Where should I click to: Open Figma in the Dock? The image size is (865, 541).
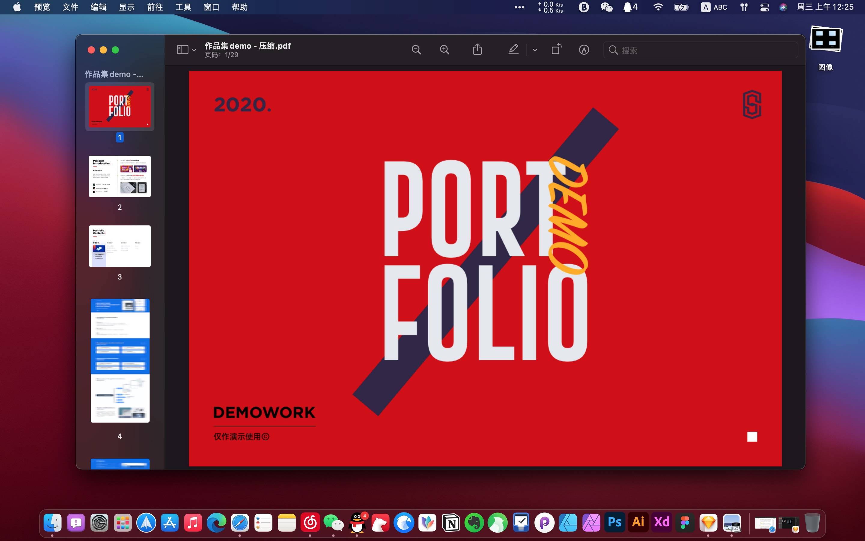point(685,523)
